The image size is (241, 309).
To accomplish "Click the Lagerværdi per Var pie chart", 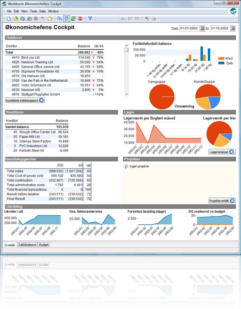I will (x=219, y=134).
